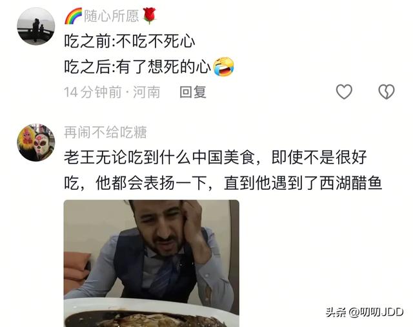Open the username 再闹不给吃糖
This screenshot has height=327, width=413.
(106, 132)
